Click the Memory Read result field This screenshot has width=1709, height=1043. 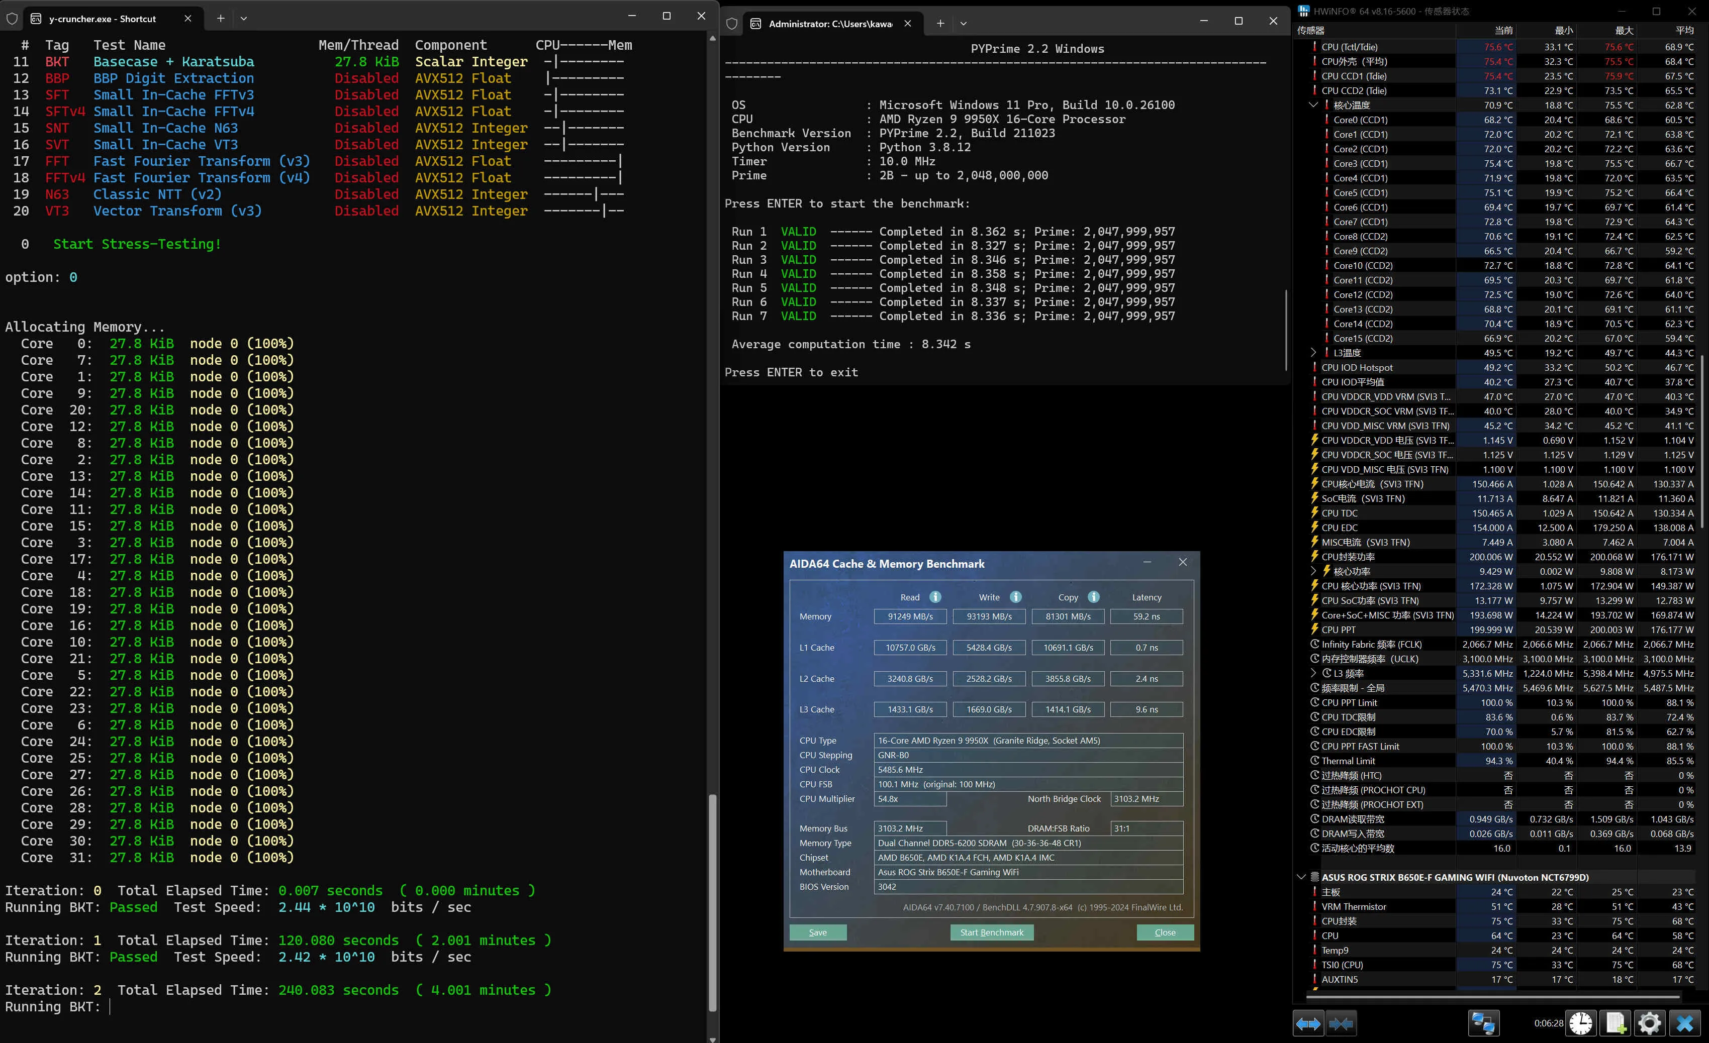(910, 616)
